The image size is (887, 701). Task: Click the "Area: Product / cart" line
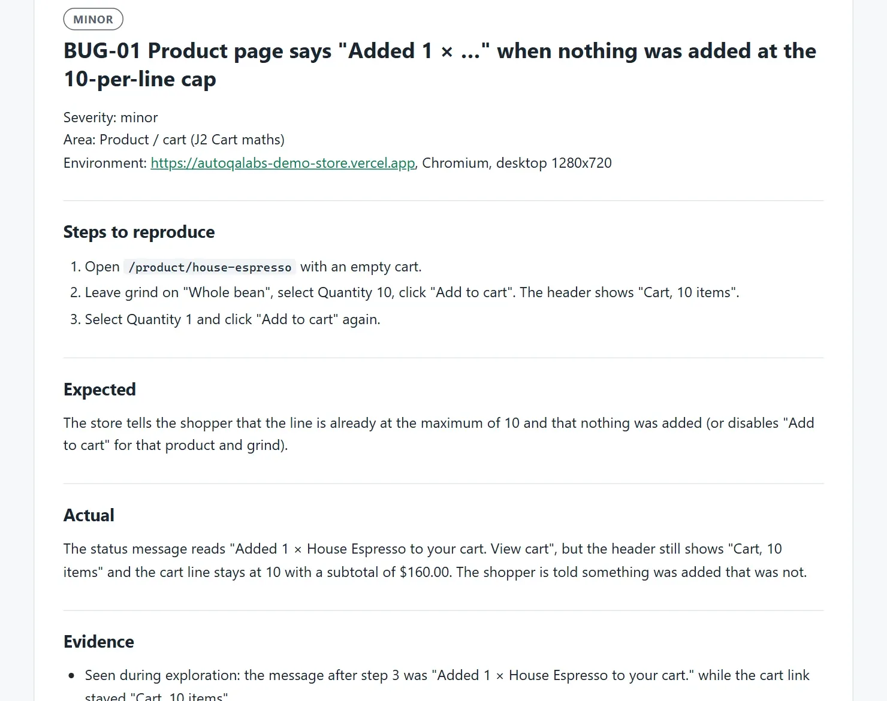coord(174,140)
